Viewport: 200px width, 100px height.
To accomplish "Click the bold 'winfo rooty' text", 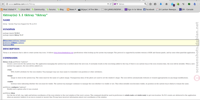I will pos(142,95).
